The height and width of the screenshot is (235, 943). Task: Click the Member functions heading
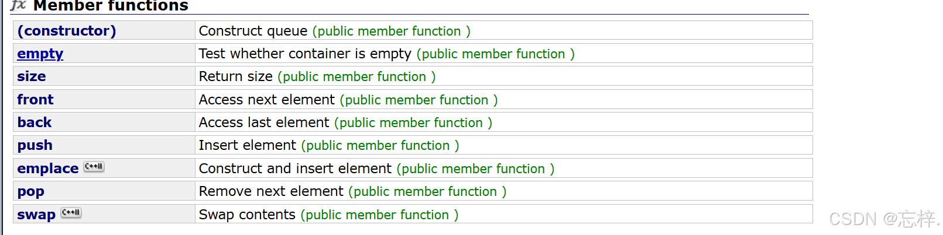point(111,6)
